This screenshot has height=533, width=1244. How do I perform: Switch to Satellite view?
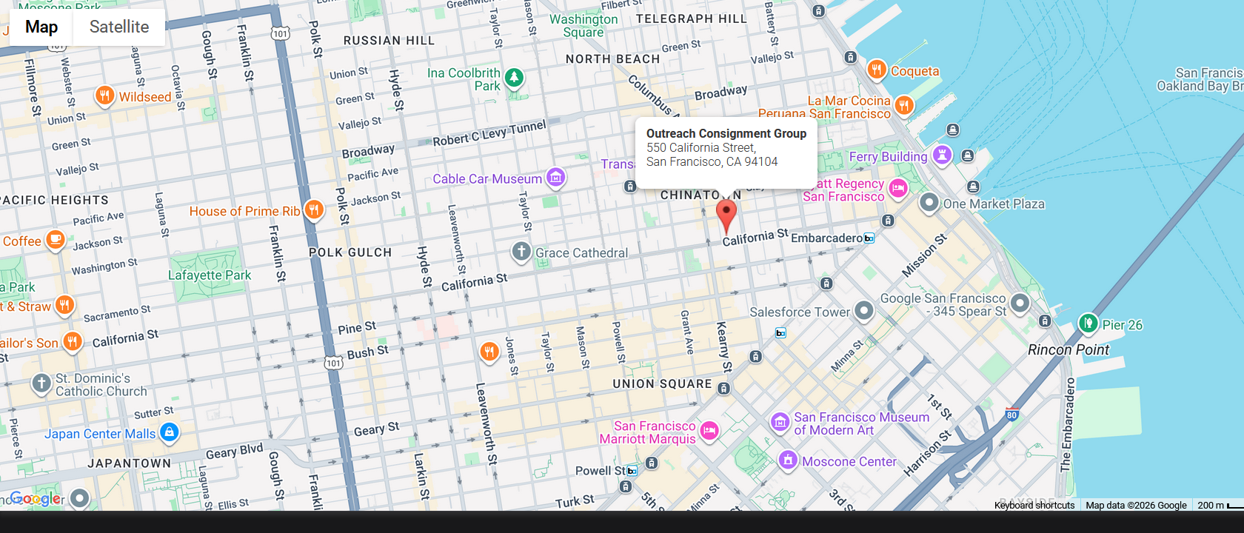click(118, 27)
